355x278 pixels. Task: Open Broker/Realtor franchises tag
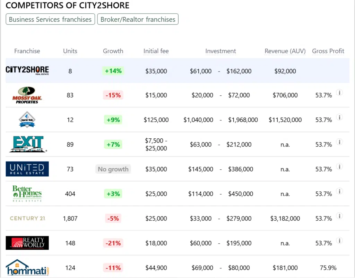[x=138, y=19]
